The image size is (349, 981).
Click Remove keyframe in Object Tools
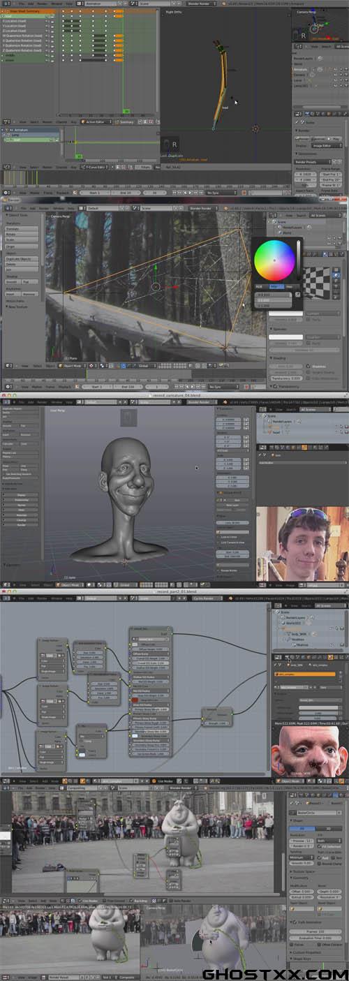tap(31, 294)
